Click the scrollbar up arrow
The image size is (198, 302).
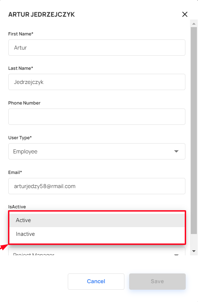tap(194, 24)
